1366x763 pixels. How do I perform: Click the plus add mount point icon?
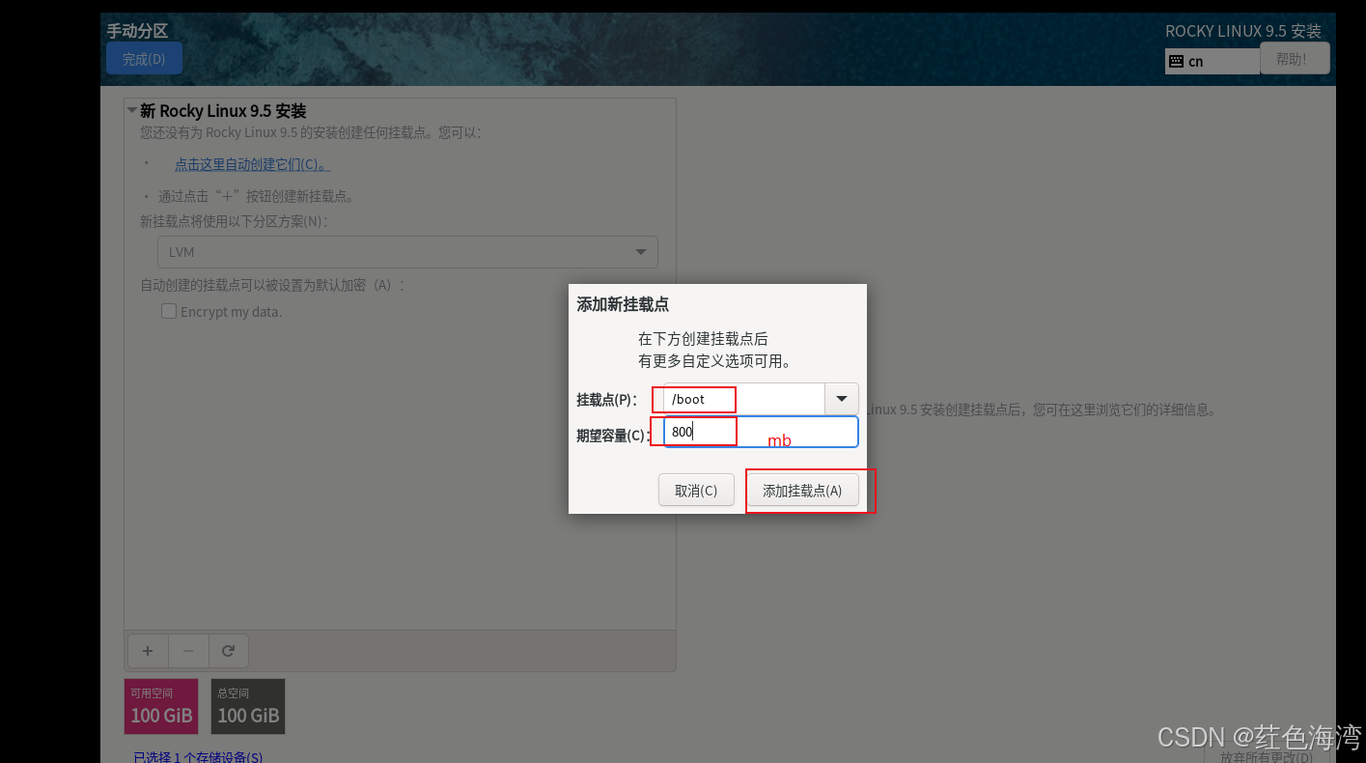pos(148,651)
